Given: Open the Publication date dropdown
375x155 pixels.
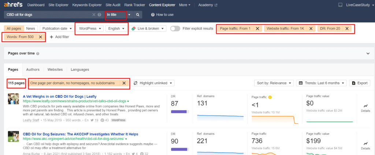Looking at the screenshot, I should click(57, 28).
